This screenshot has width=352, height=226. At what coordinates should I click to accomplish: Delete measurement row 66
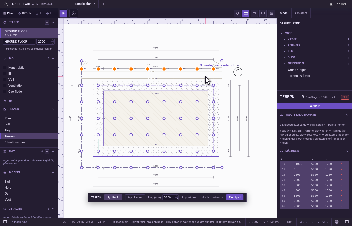point(341,206)
